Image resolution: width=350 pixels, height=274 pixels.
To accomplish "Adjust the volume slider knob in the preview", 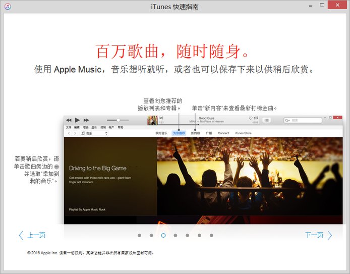I will click(119, 120).
